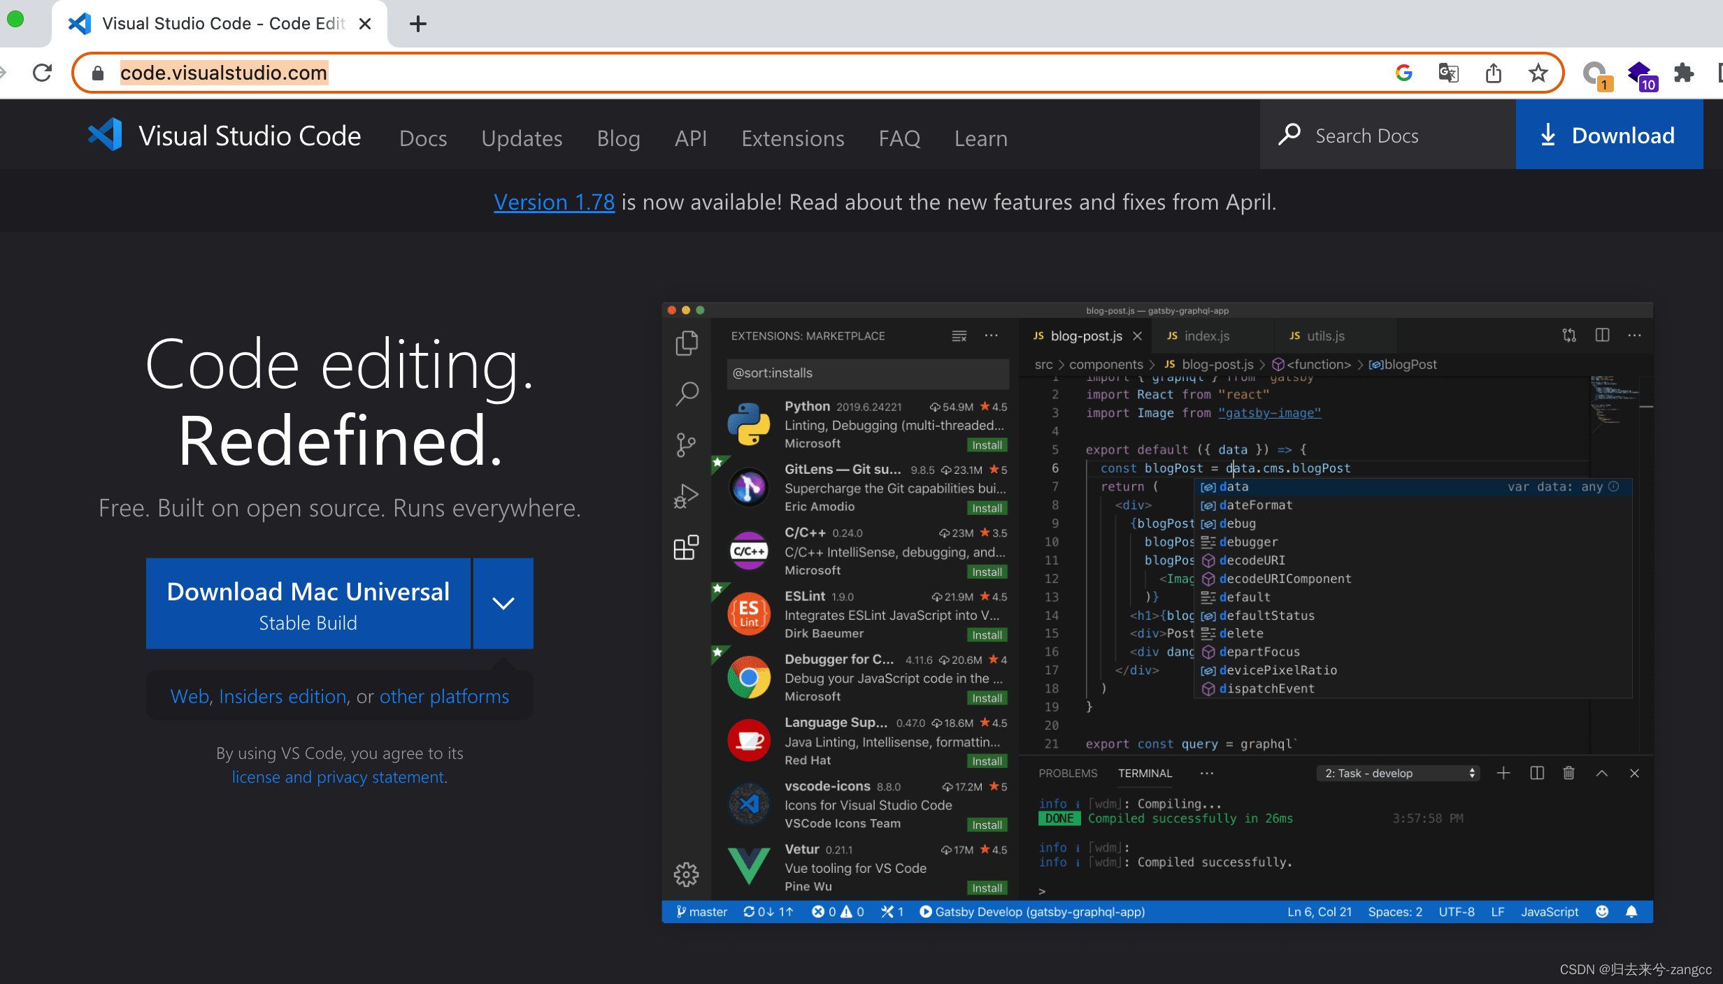The height and width of the screenshot is (984, 1723).
Task: Click the JavaScript language mode in status bar
Action: 1550,911
